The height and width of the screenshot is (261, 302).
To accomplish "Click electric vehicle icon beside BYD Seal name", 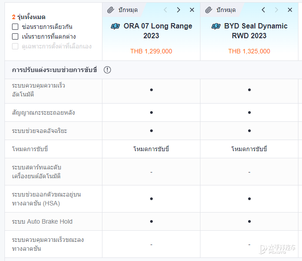I will tap(216, 26).
